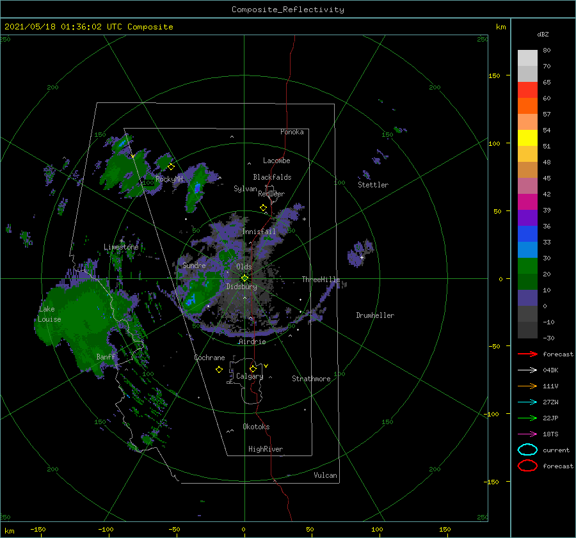Select the cyan current ellipse icon
576x538 pixels.
click(x=527, y=450)
